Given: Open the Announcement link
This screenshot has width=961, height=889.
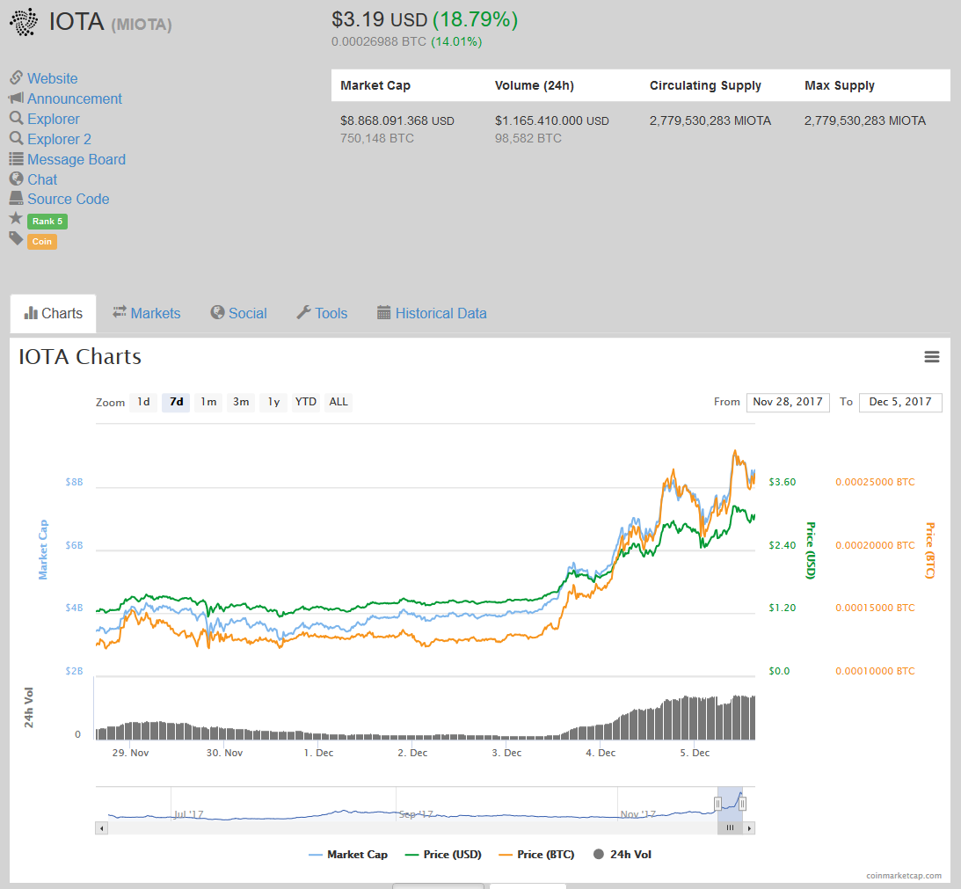Looking at the screenshot, I should [x=75, y=98].
